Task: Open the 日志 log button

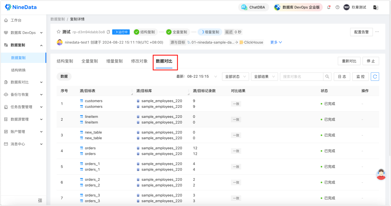Action: (342, 77)
